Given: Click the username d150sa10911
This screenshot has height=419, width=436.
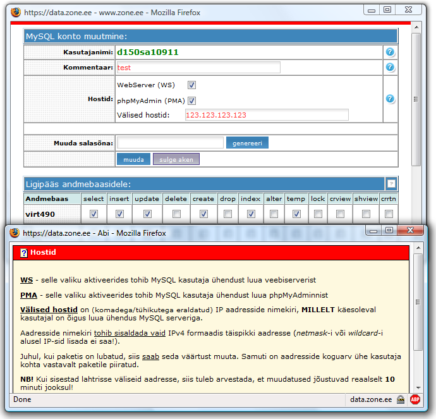Looking at the screenshot, I should click(x=148, y=52).
